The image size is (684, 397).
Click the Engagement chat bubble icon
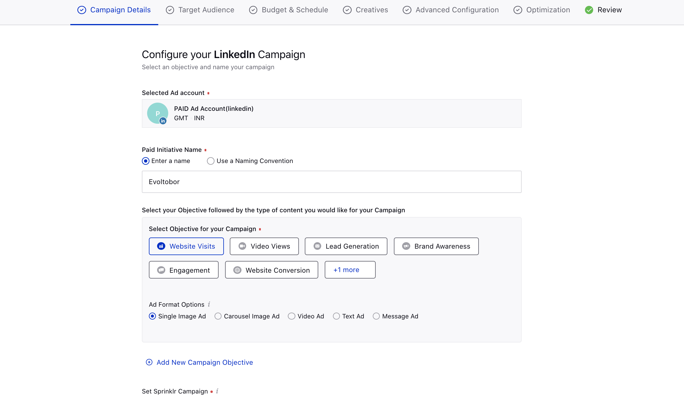pyautogui.click(x=161, y=270)
